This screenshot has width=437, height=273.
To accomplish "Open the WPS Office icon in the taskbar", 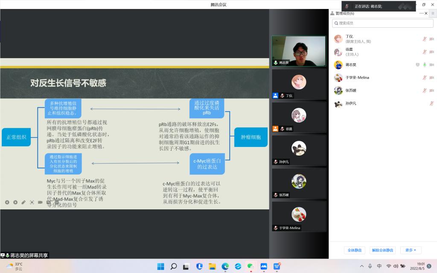I will pos(277,266).
